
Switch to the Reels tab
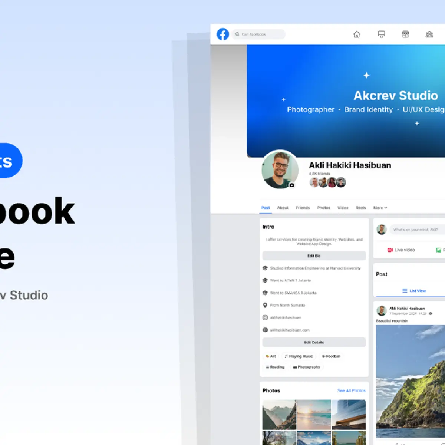click(x=361, y=208)
